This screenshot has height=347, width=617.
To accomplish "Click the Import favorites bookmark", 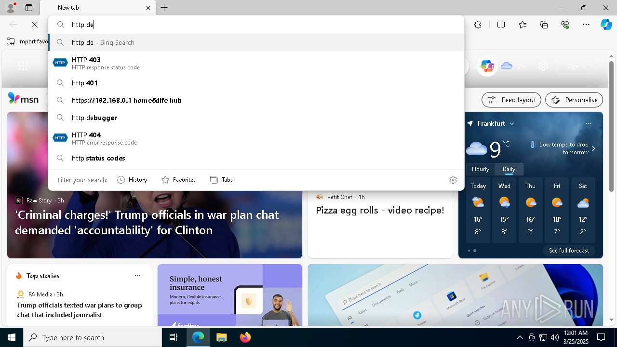I will pos(27,41).
